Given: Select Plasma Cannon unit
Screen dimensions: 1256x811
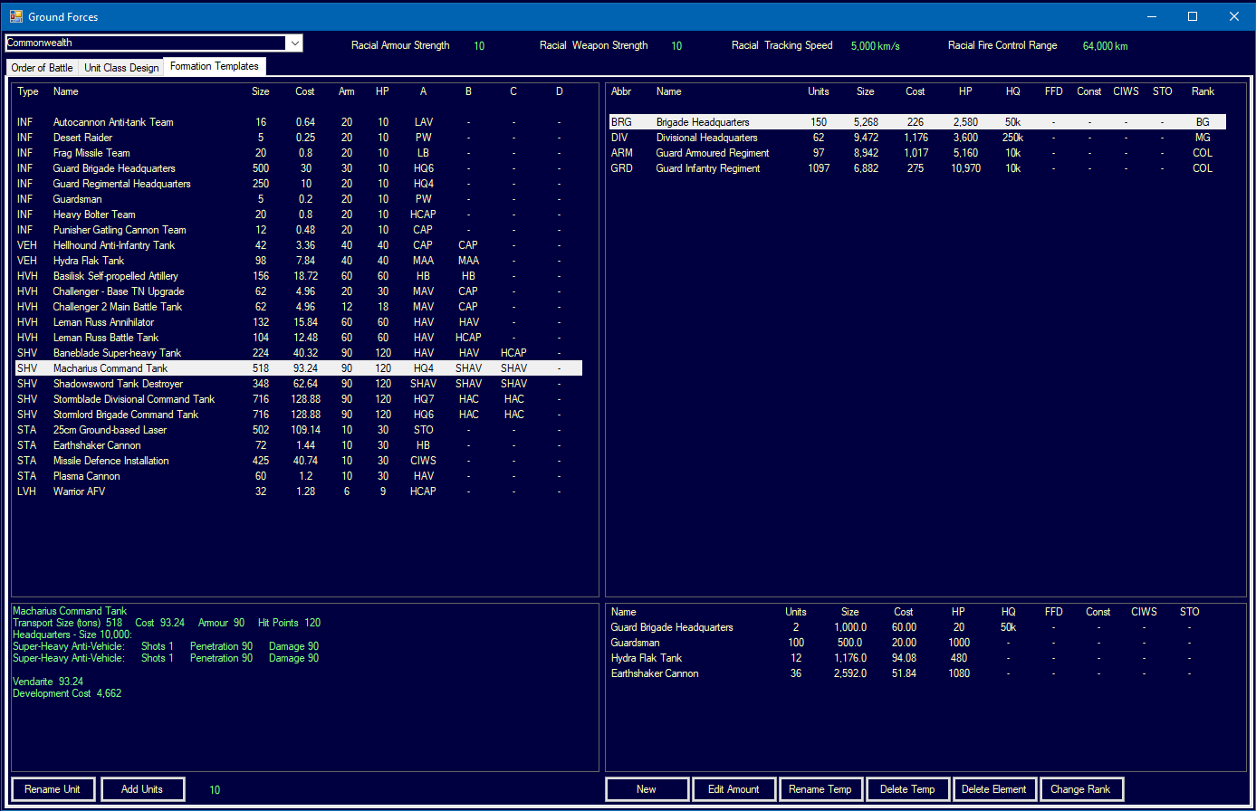Looking at the screenshot, I should [299, 476].
